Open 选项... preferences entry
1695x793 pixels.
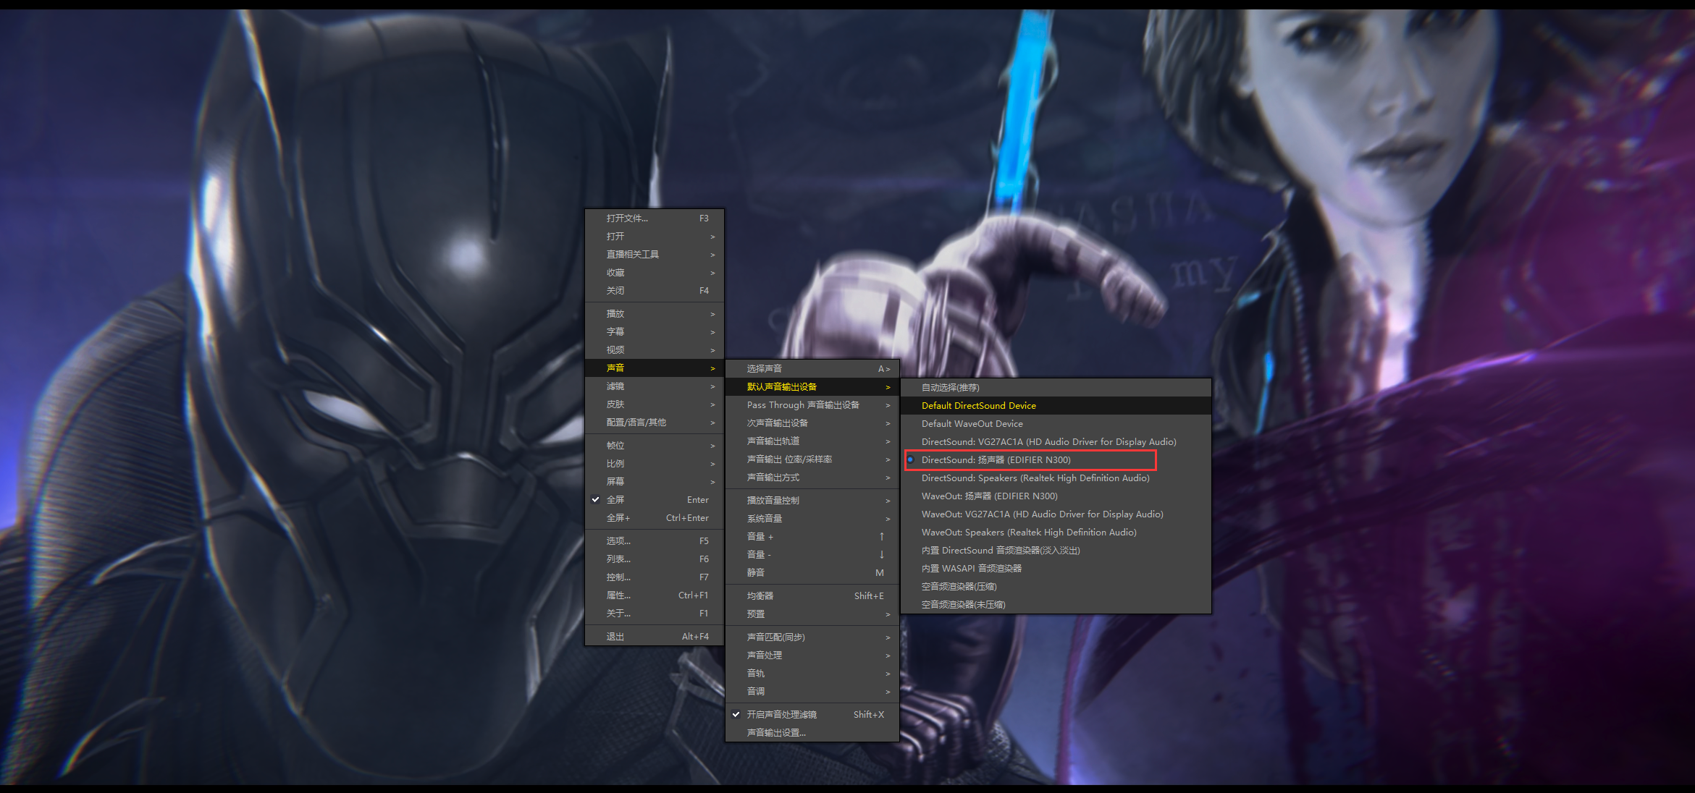tap(618, 541)
